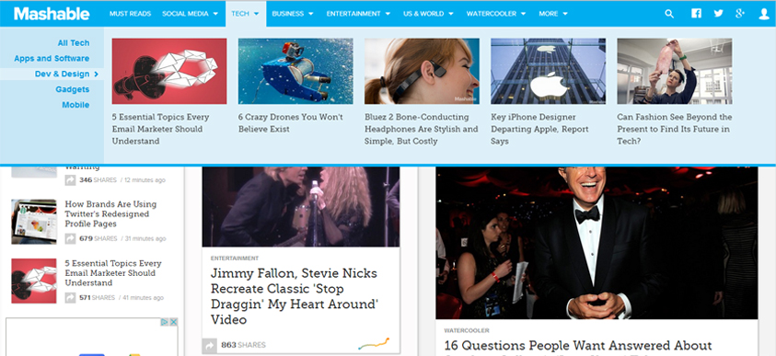
Task: Go to Mashable home via logo
Action: pyautogui.click(x=52, y=14)
